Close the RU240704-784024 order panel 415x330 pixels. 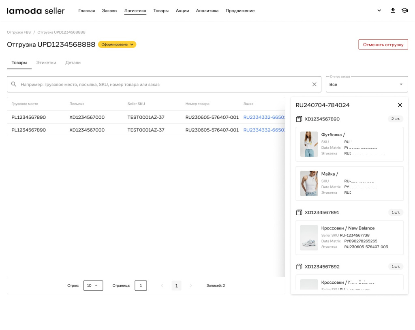400,105
